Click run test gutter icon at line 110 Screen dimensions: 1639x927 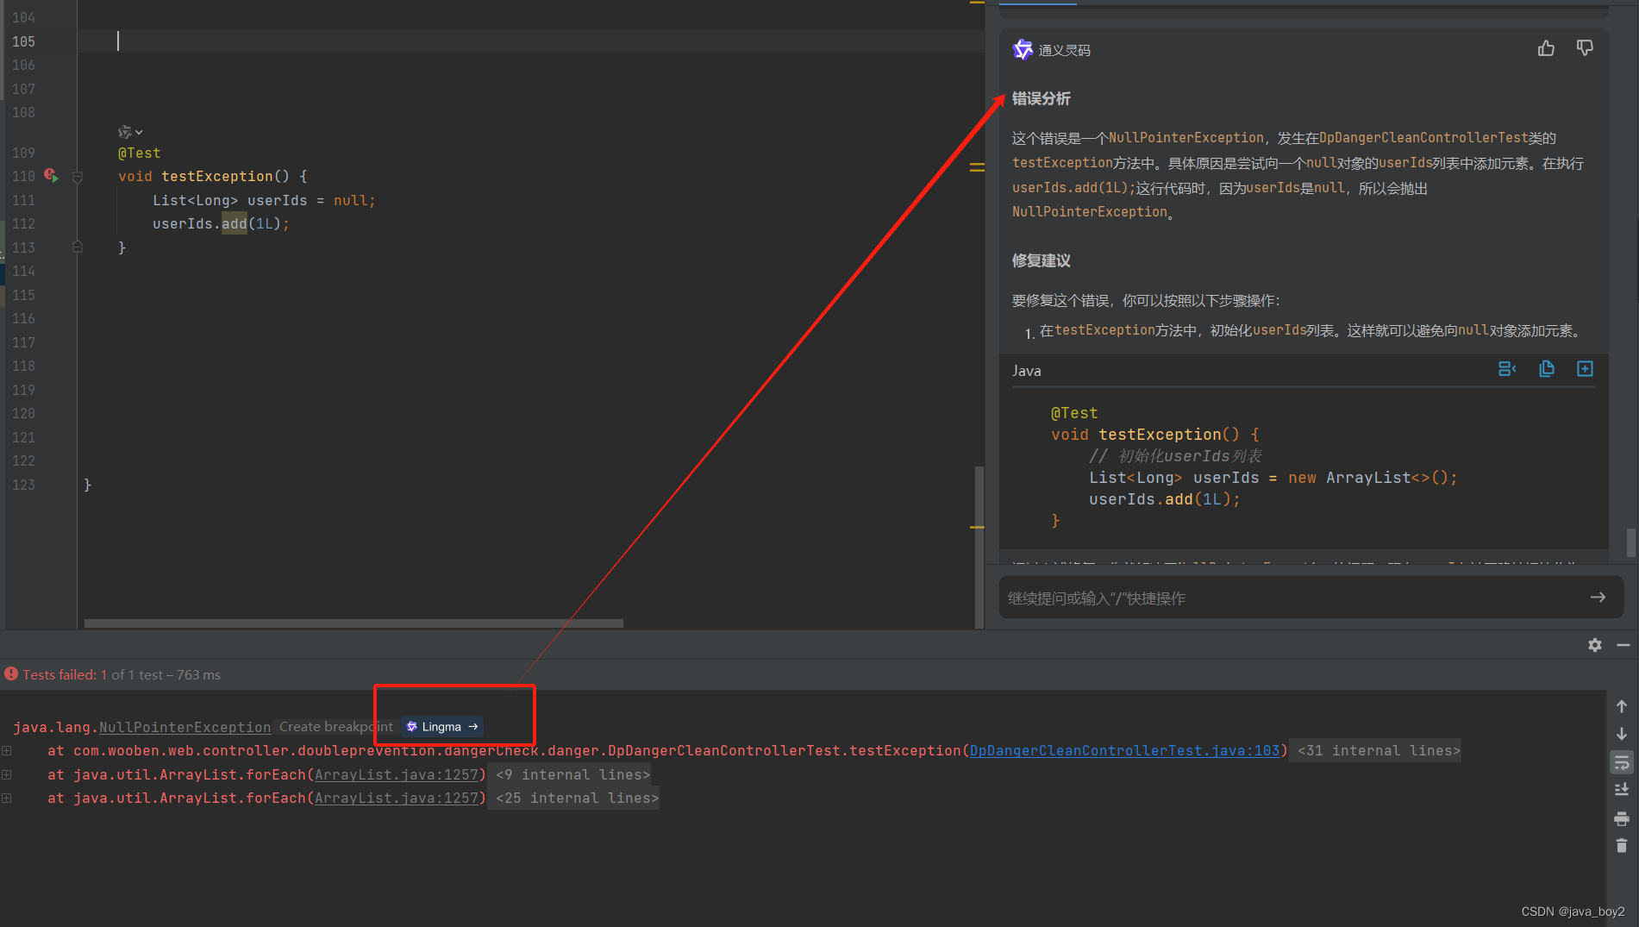click(x=51, y=176)
